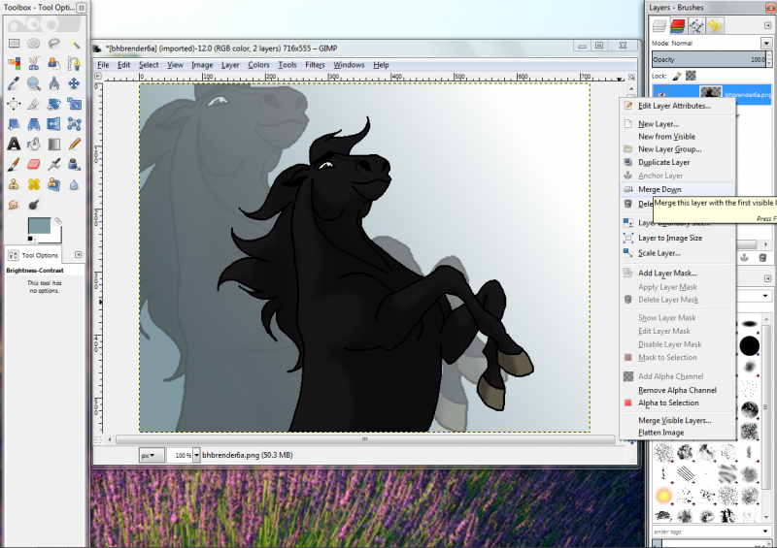Open the Filters menu
The image size is (777, 548).
pos(315,65)
